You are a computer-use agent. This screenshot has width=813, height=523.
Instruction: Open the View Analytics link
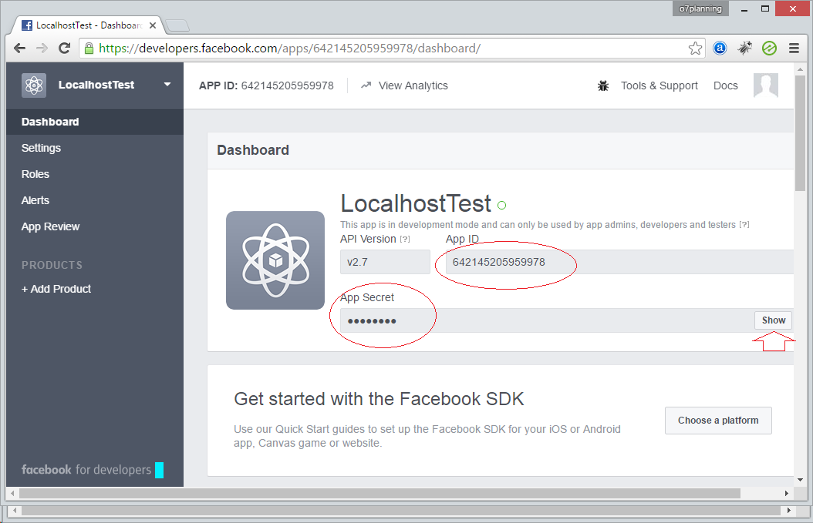(404, 85)
